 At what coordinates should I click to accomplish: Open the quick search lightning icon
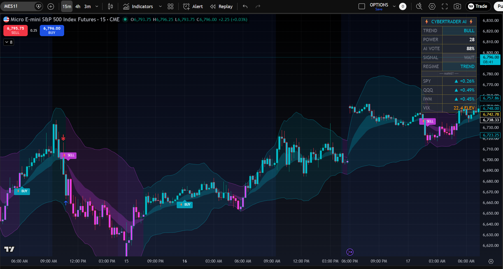click(419, 6)
